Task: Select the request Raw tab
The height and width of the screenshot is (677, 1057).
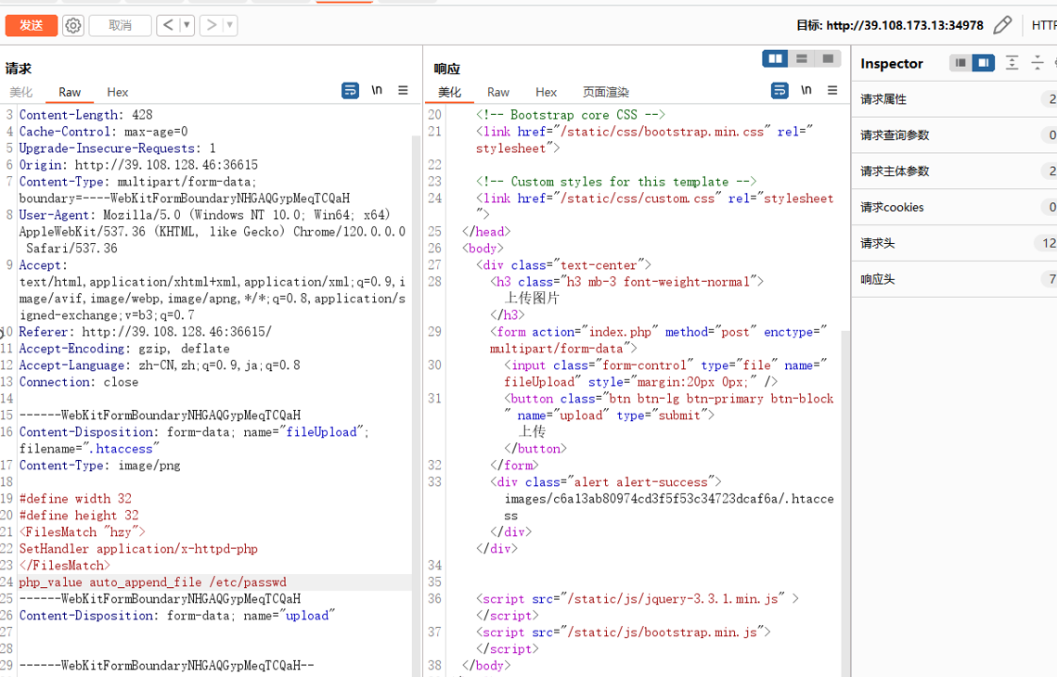Action: pyautogui.click(x=70, y=93)
